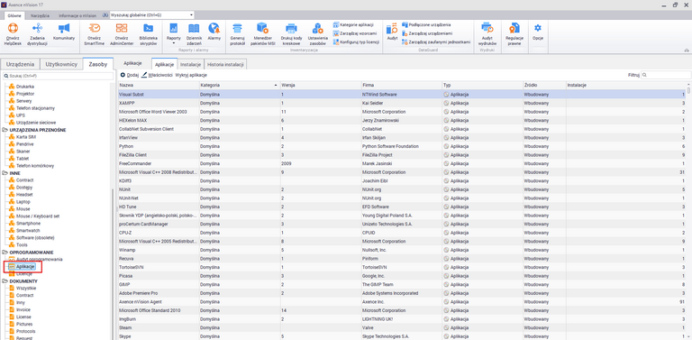Image resolution: width=692 pixels, height=340 pixels.
Task: Click Generuj protokół
Action: 238,34
